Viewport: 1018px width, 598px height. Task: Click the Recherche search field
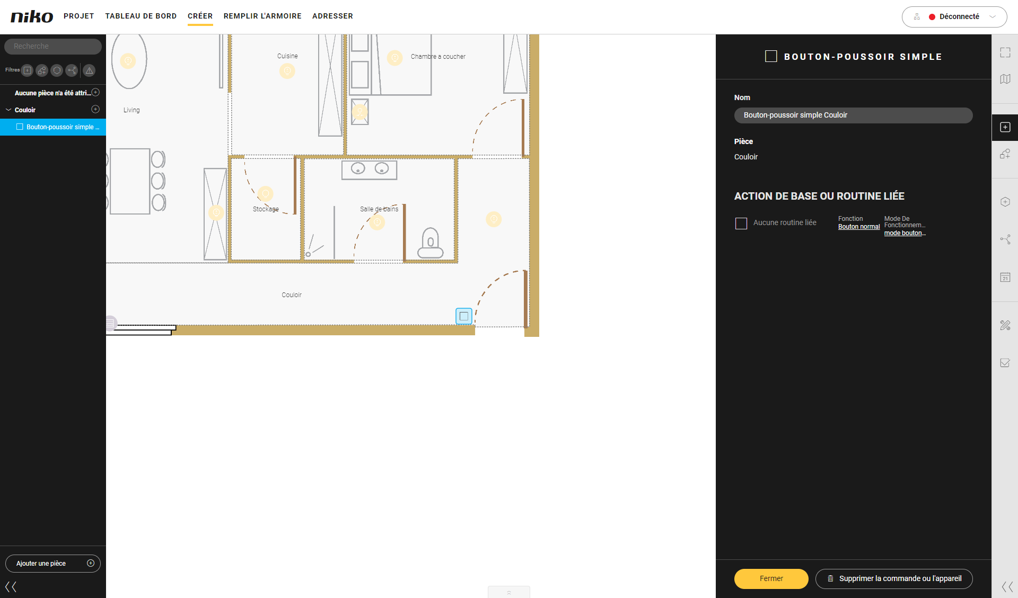(53, 47)
